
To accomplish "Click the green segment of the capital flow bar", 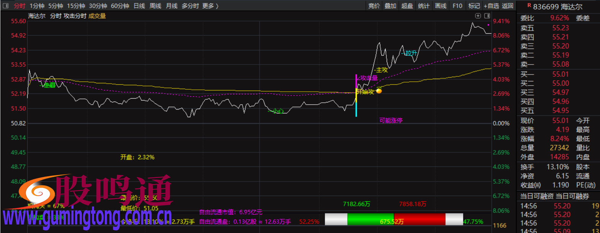I will 370,219.
